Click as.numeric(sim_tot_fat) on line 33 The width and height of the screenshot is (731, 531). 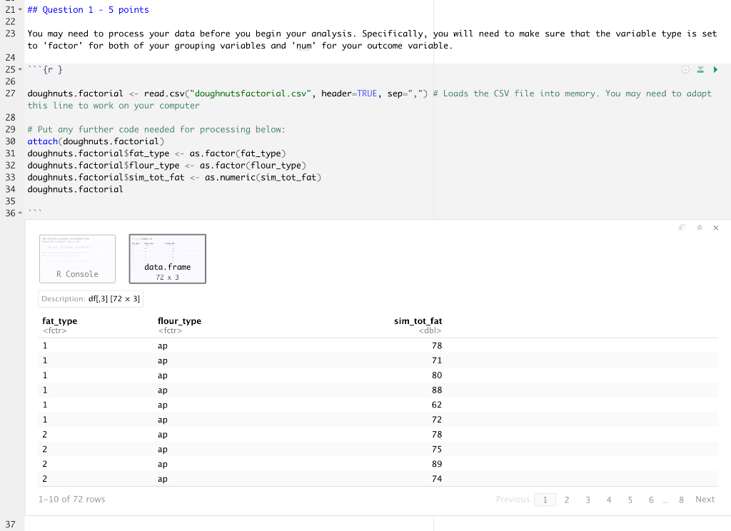pos(263,177)
